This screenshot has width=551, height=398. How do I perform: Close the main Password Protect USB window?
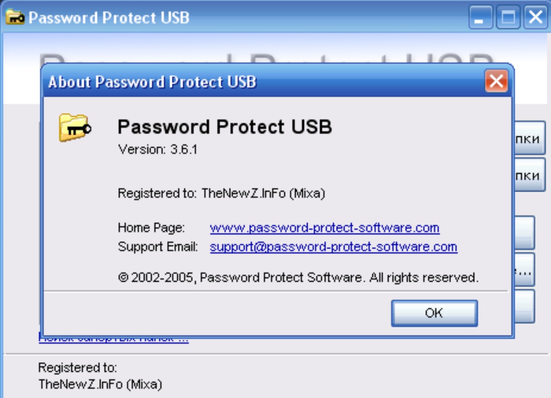[535, 18]
